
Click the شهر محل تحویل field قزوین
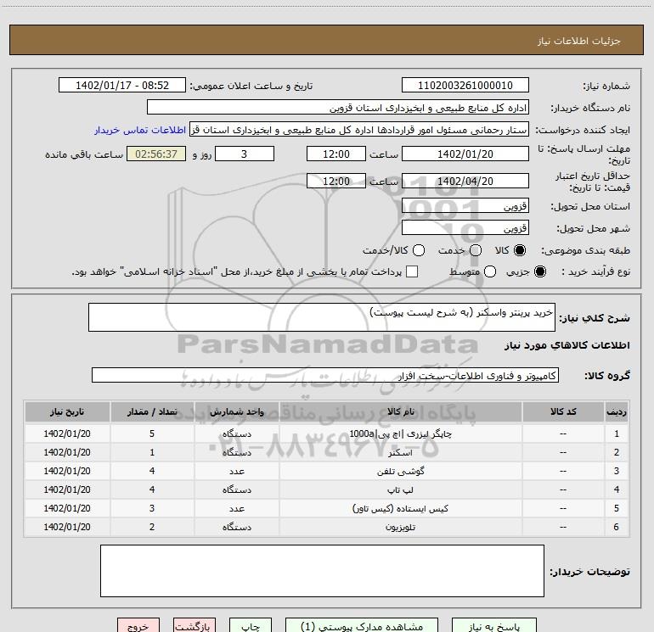click(x=465, y=227)
